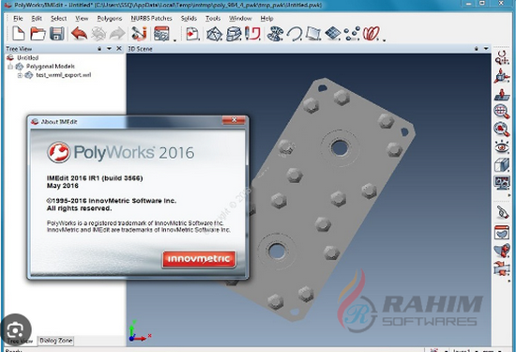This screenshot has height=352, width=516.
Task: Open the options dialog toolbar icon
Action: pos(161,34)
